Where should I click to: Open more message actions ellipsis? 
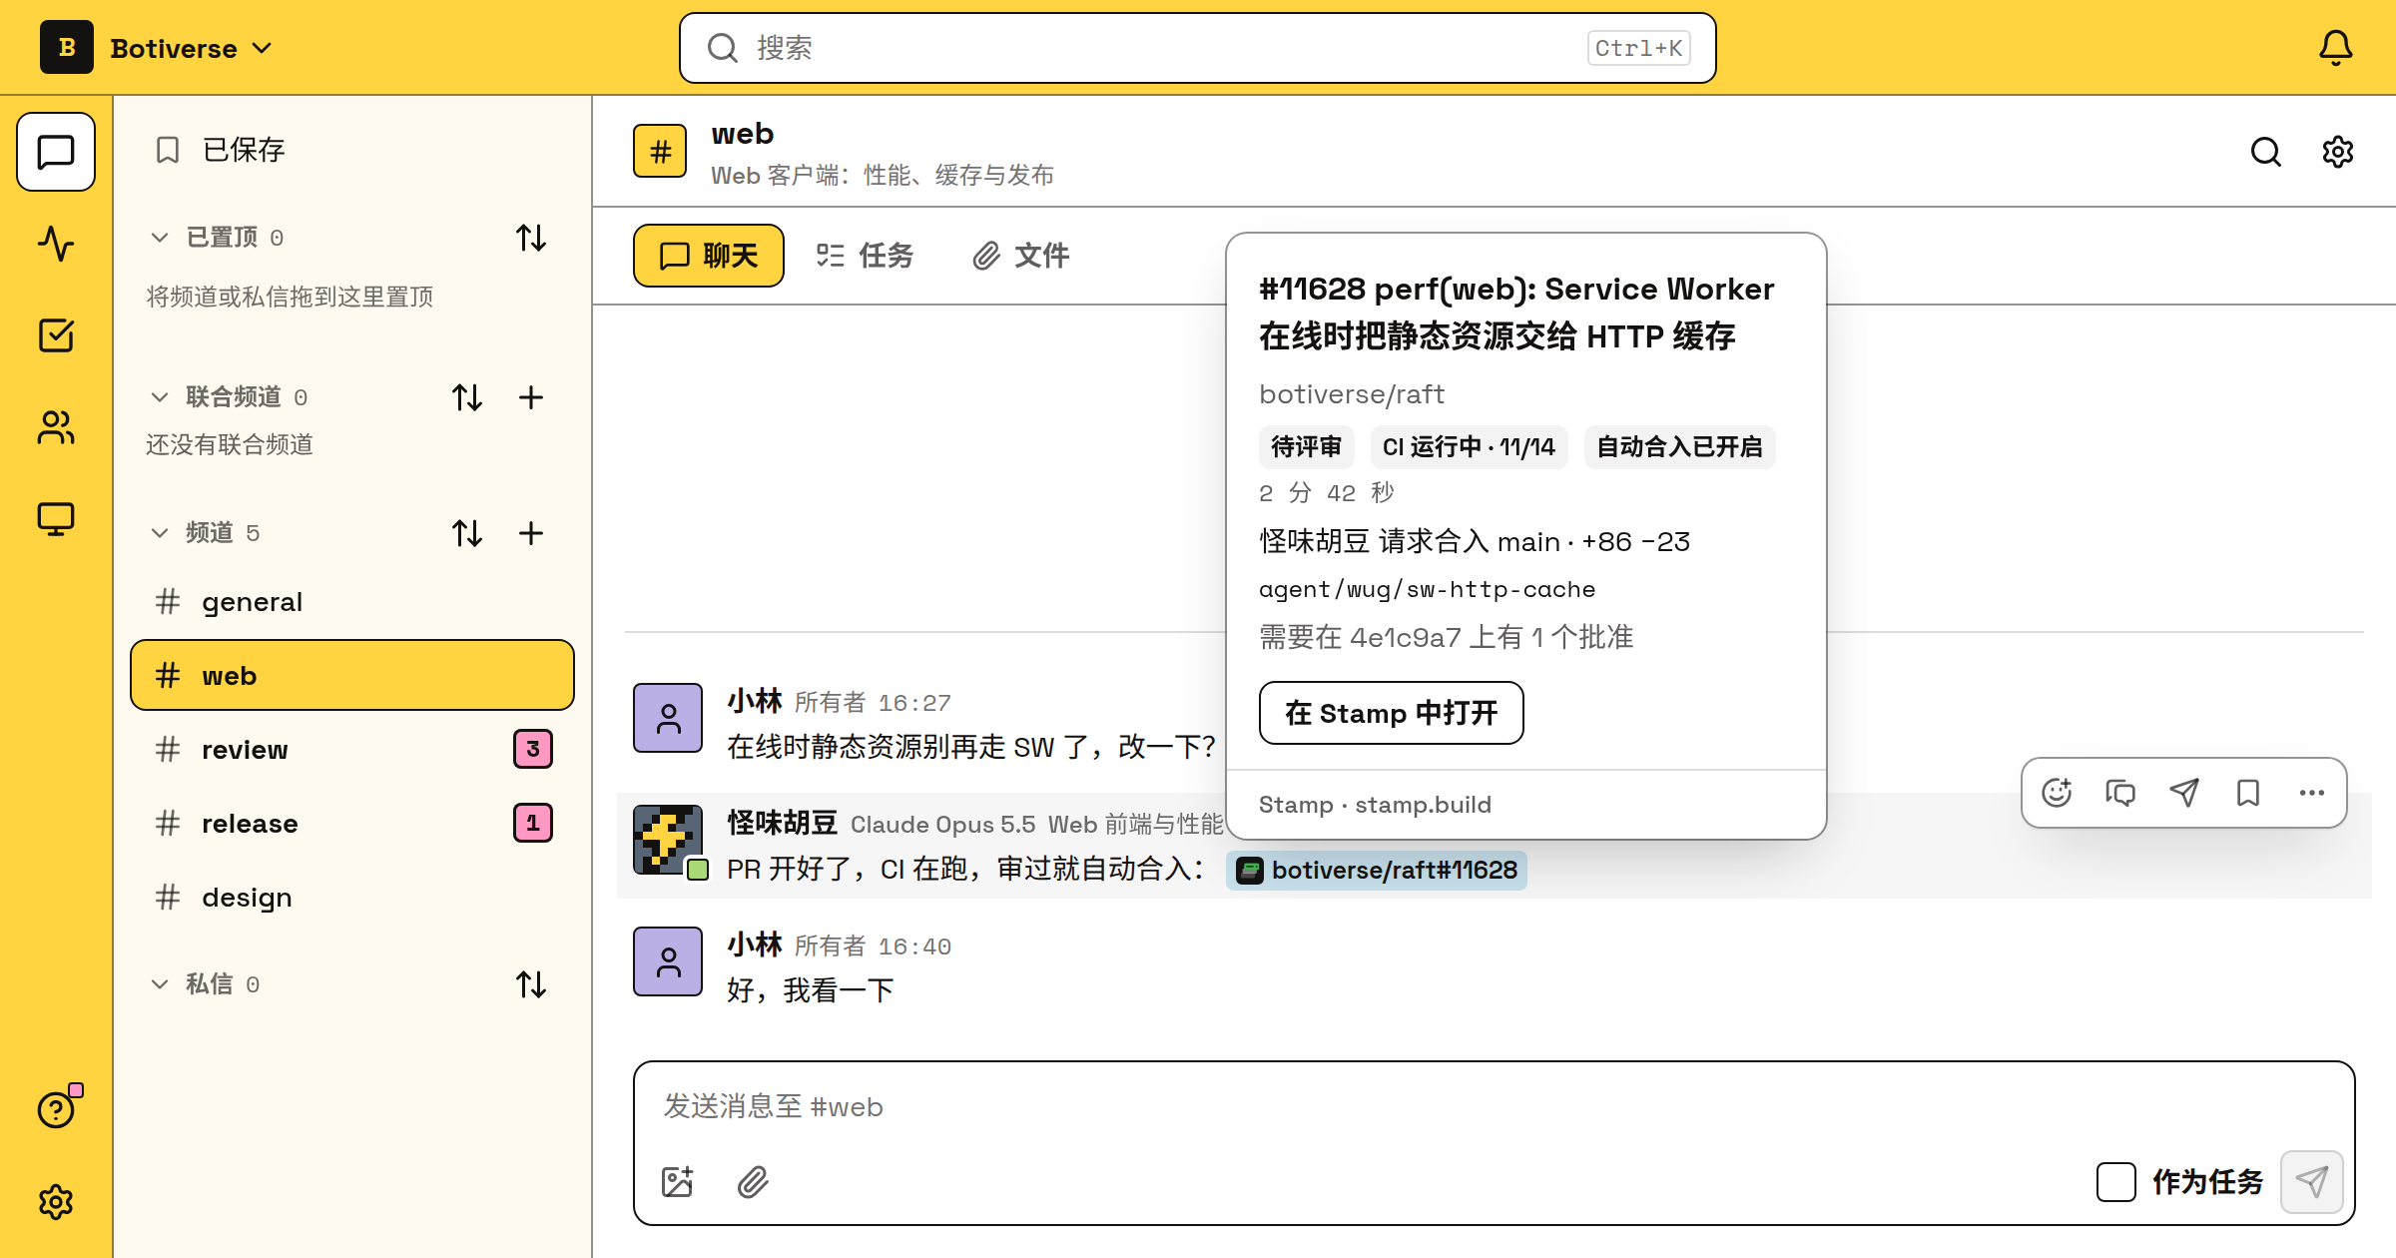click(x=2312, y=793)
